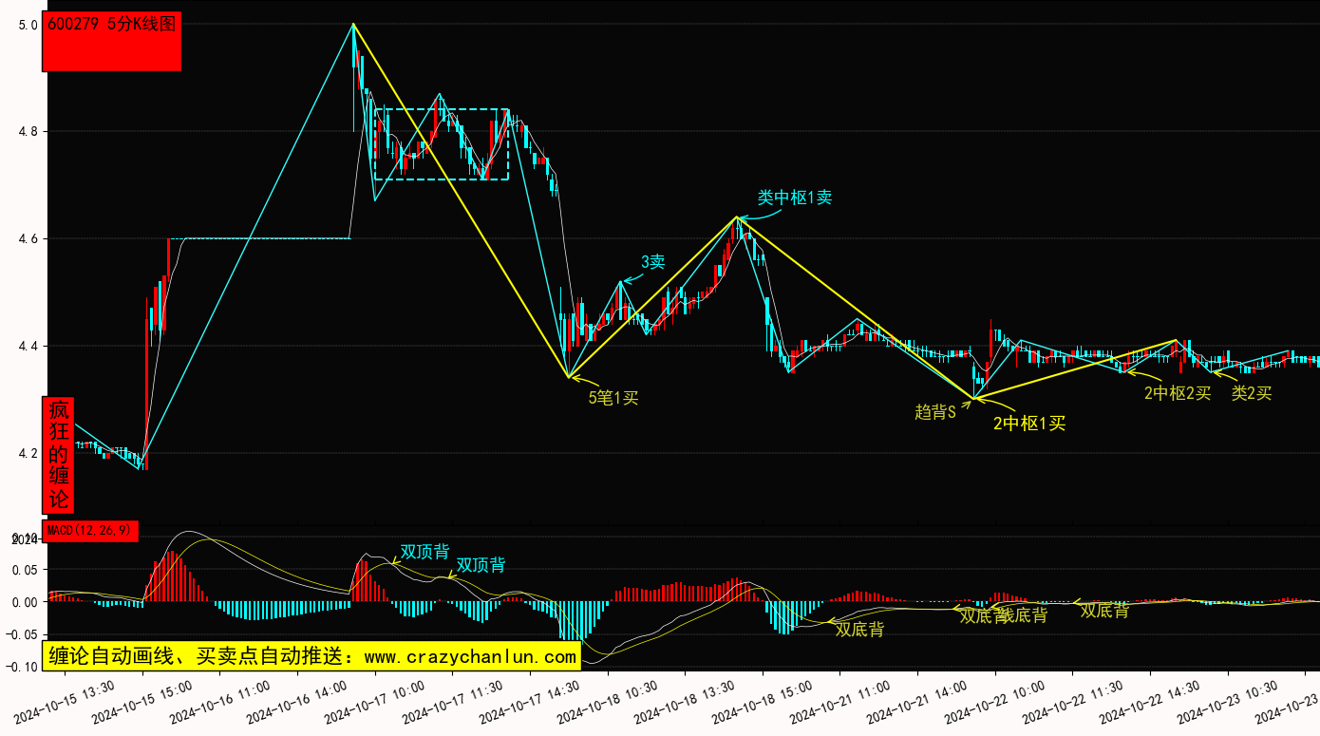The width and height of the screenshot is (1320, 736).
Task: Select the '2024-10-22 11:30' time axis label
Action: point(1072,702)
